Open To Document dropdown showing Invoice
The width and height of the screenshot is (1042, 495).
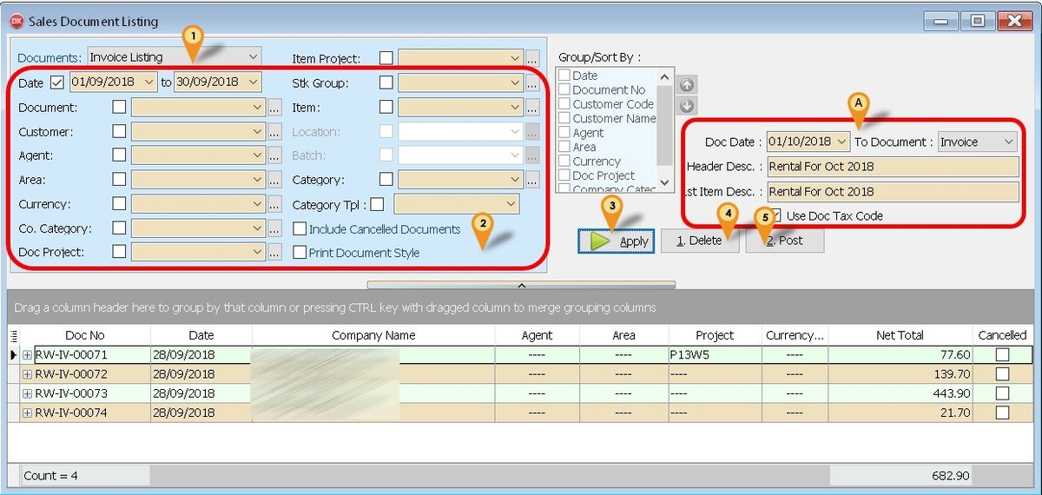pyautogui.click(x=1007, y=142)
